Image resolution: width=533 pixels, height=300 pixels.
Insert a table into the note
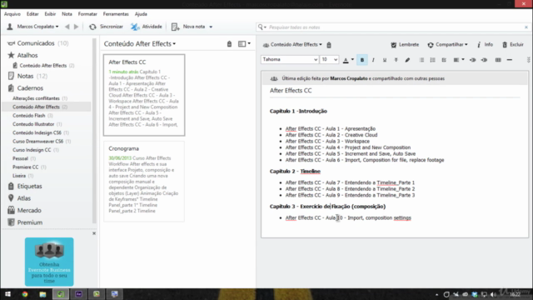coord(498,60)
